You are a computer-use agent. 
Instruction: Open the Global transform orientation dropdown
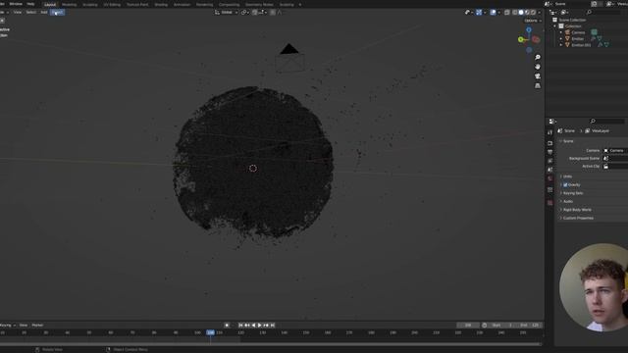pyautogui.click(x=227, y=13)
